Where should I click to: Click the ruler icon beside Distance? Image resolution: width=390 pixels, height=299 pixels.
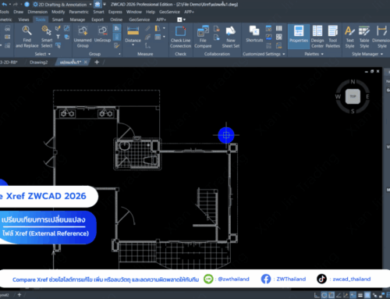(x=147, y=28)
